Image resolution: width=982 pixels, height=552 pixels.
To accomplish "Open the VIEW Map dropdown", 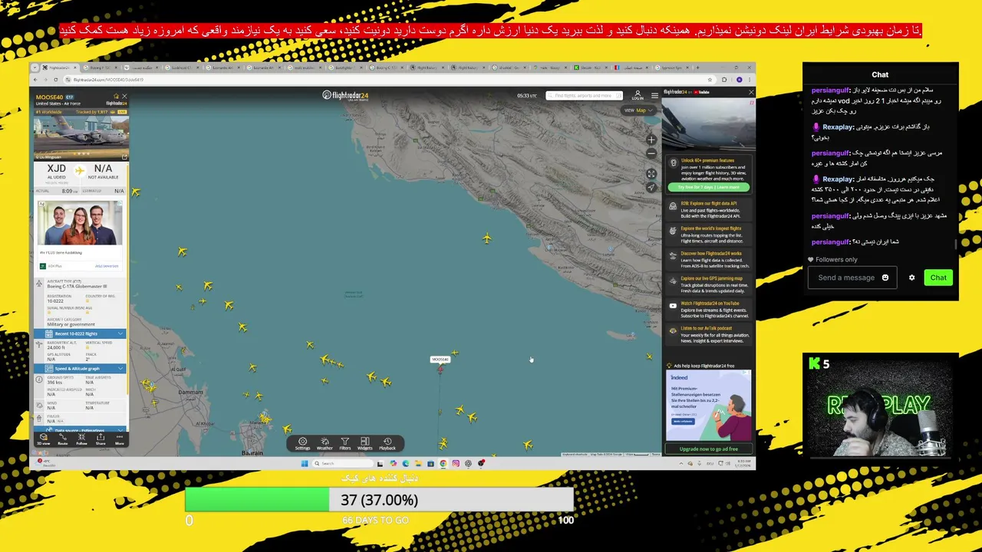I will click(638, 110).
